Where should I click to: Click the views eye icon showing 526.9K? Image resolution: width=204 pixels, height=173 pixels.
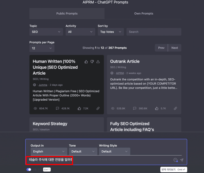(113, 108)
